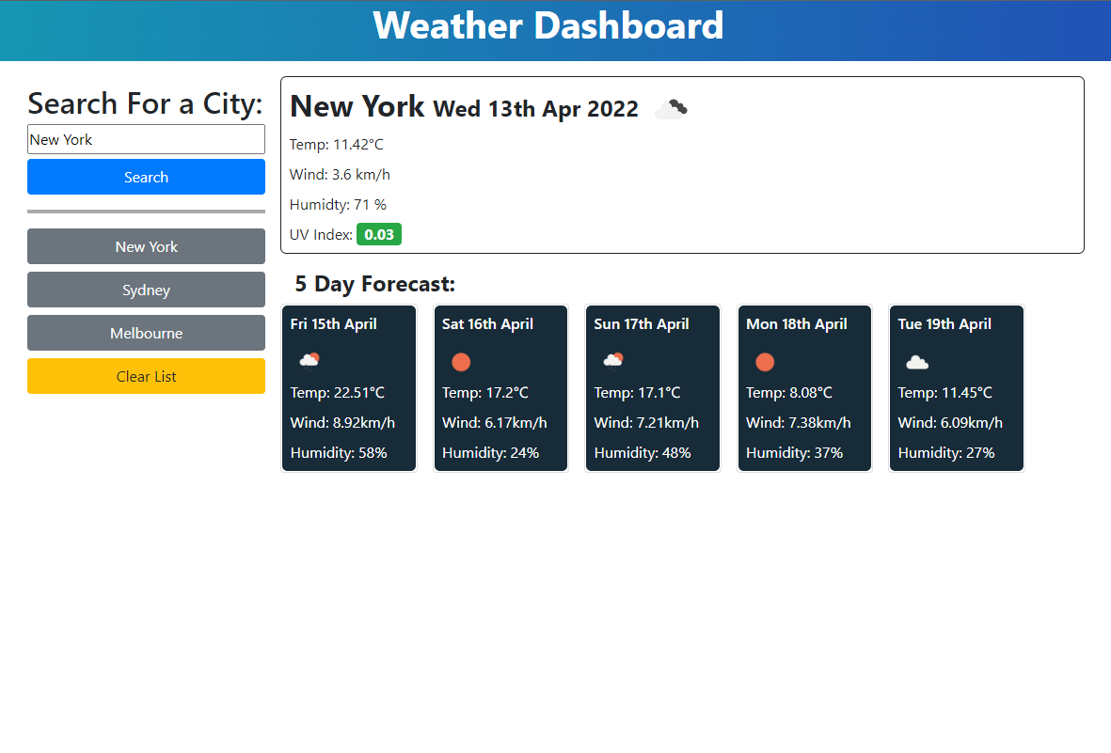Screen dimensions: 1111x753
Task: Clear the saved city list
Action: click(x=146, y=376)
